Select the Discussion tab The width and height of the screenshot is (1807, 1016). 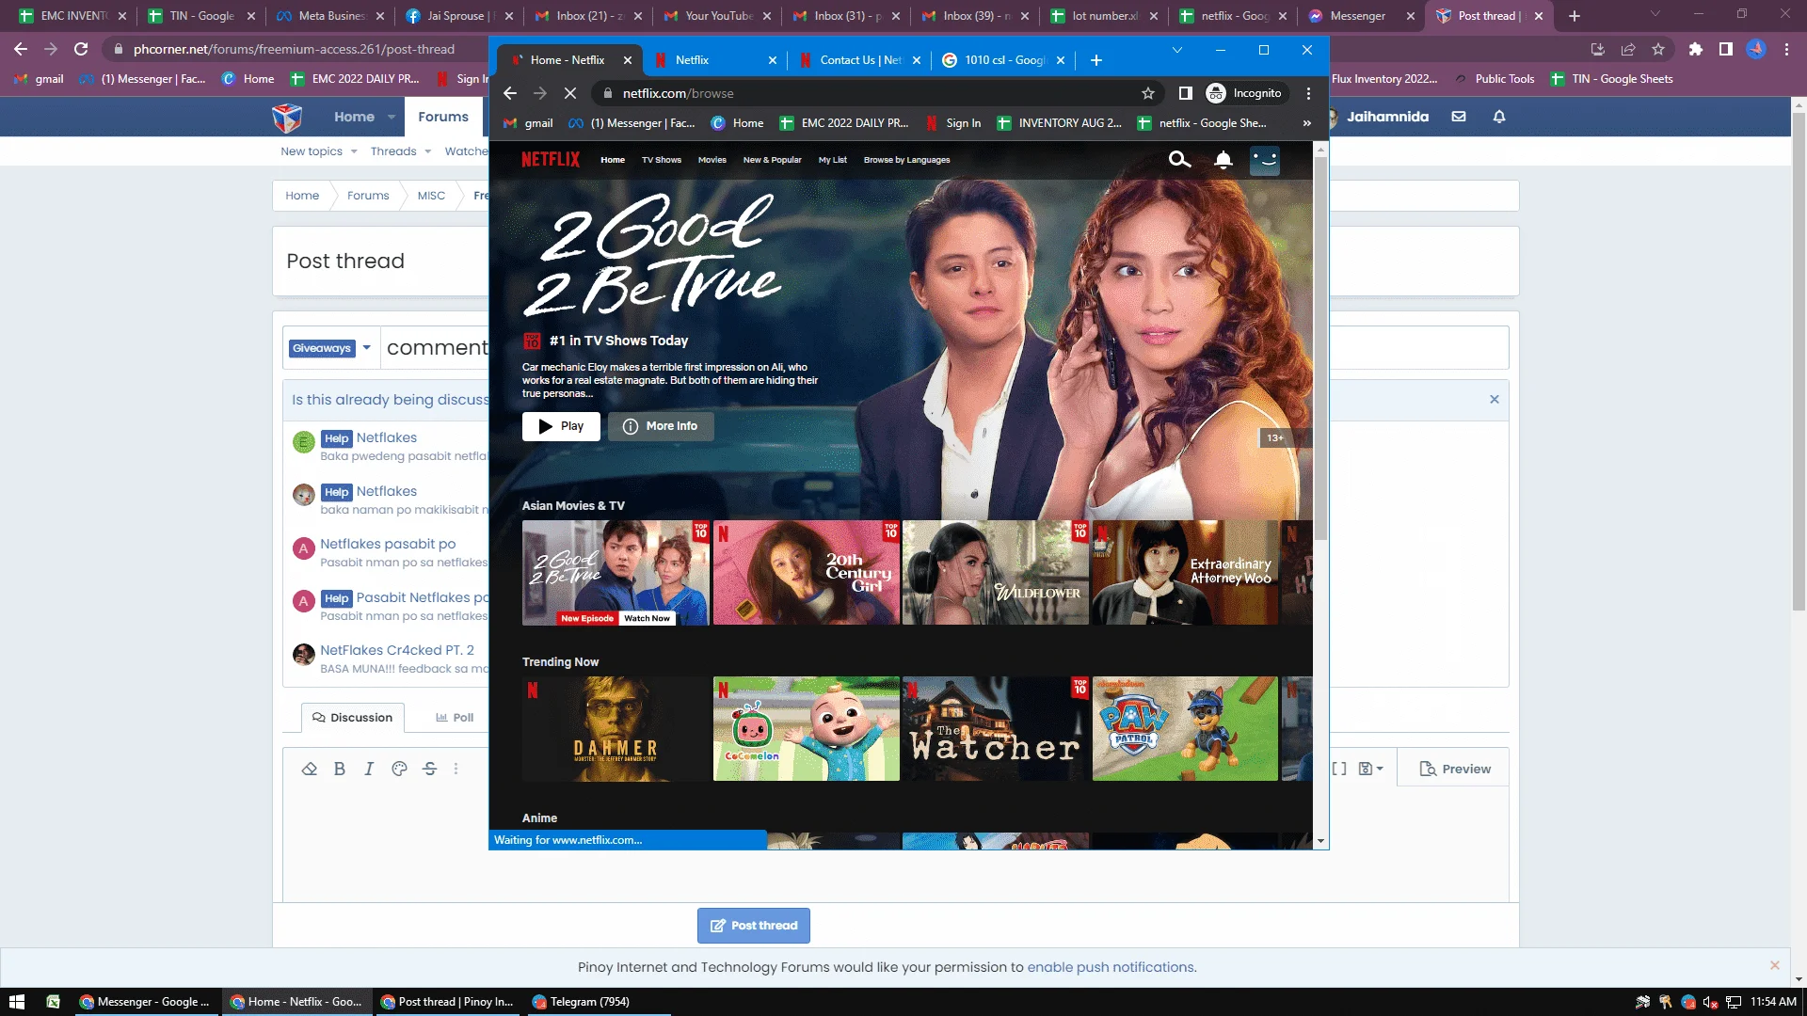pyautogui.click(x=353, y=718)
